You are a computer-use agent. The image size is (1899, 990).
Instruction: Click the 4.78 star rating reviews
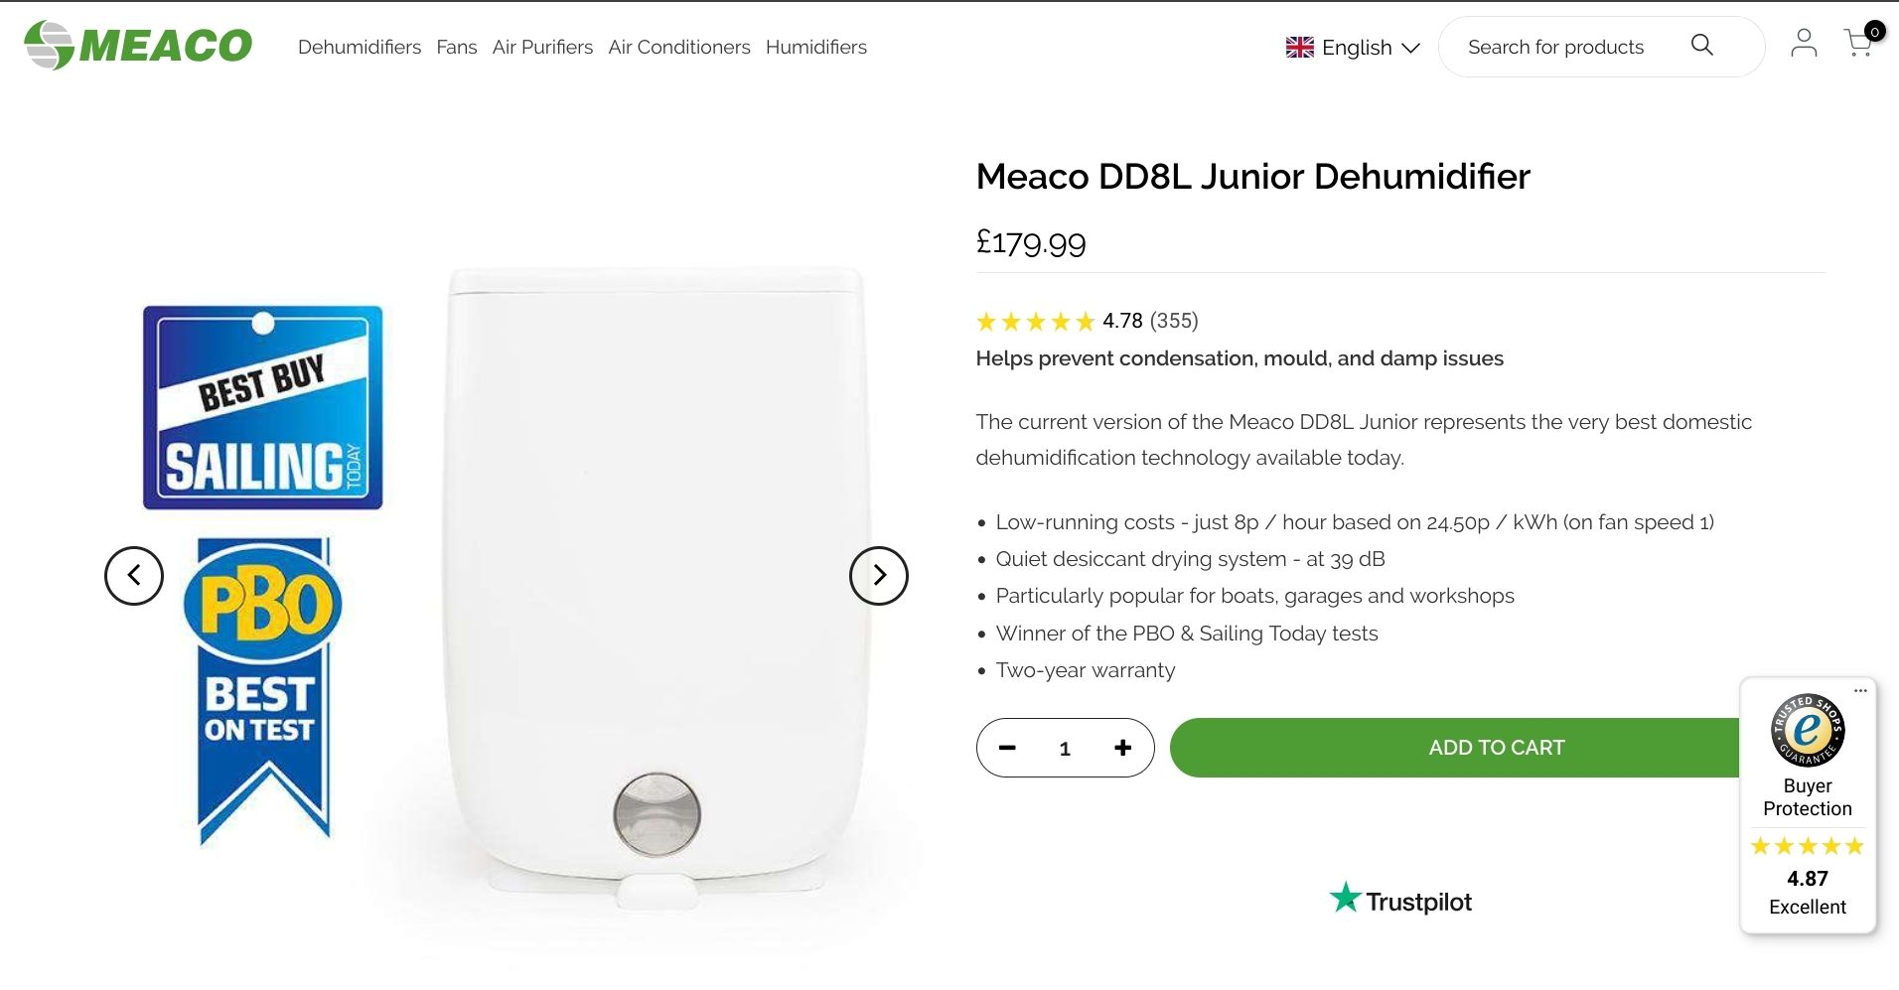[x=1087, y=321]
